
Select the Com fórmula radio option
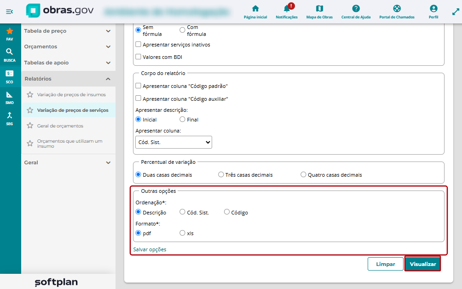[182, 30]
